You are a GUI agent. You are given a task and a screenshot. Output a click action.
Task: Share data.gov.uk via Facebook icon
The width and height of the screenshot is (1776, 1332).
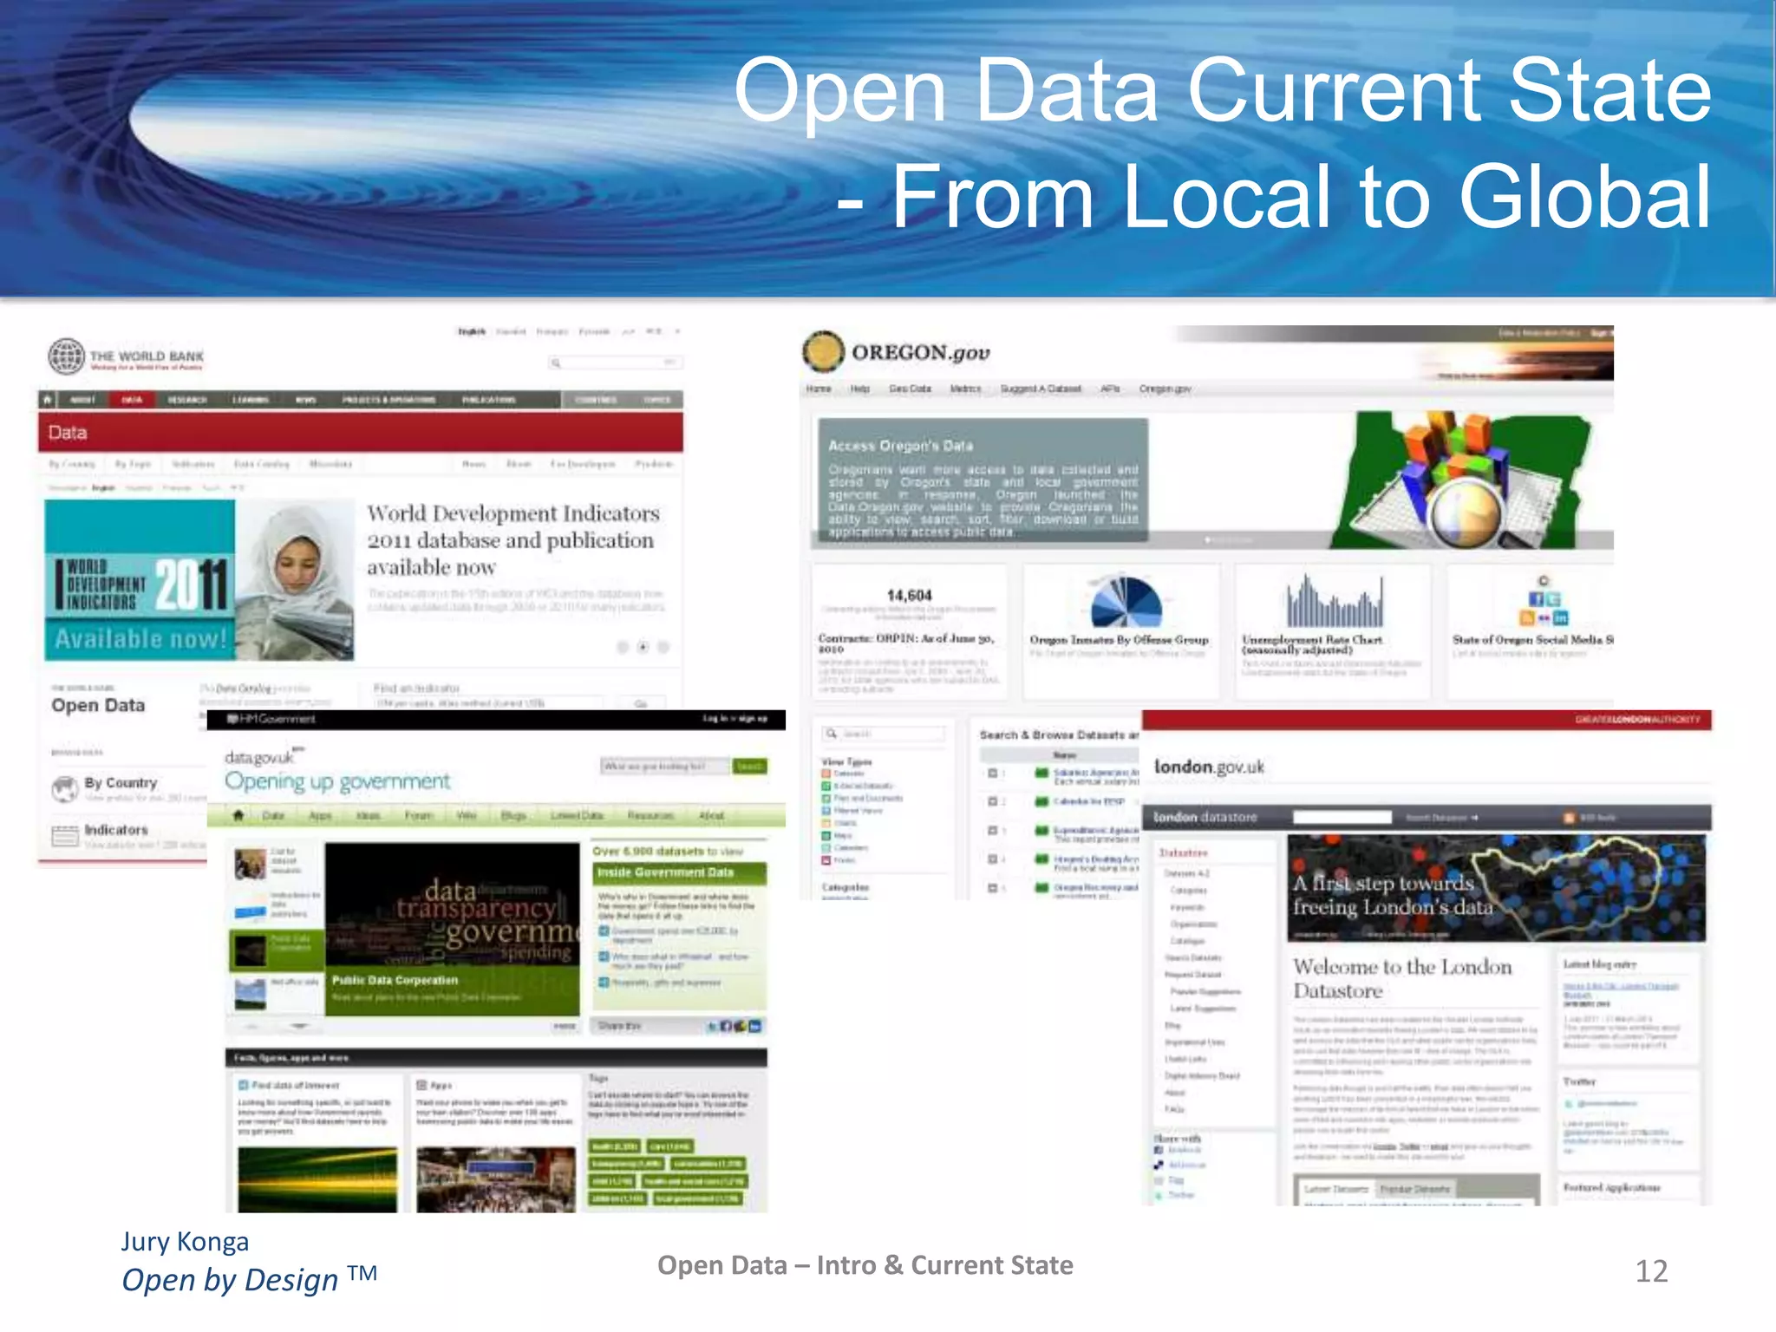pyautogui.click(x=726, y=1026)
